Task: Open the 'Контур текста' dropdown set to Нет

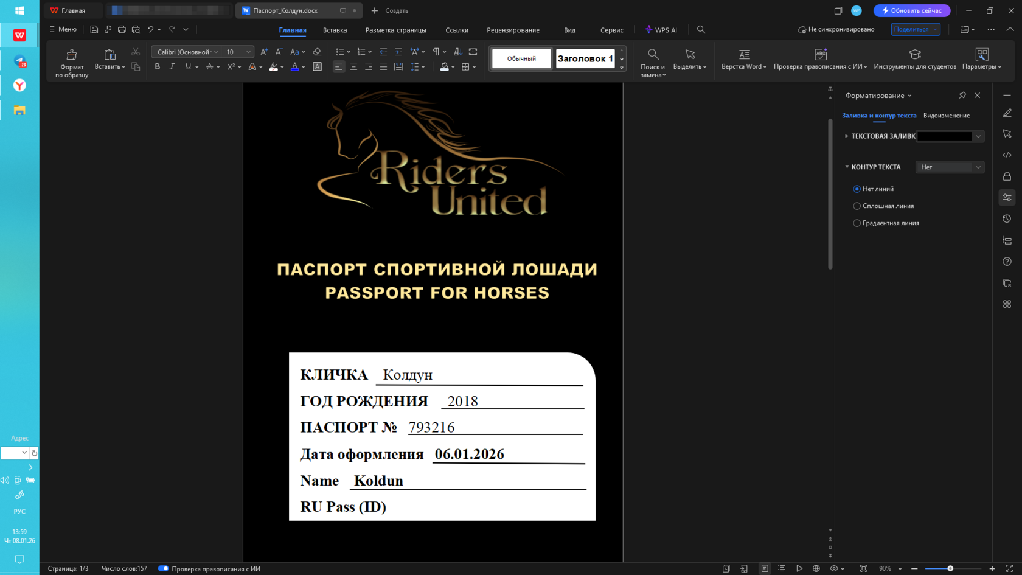Action: click(950, 167)
